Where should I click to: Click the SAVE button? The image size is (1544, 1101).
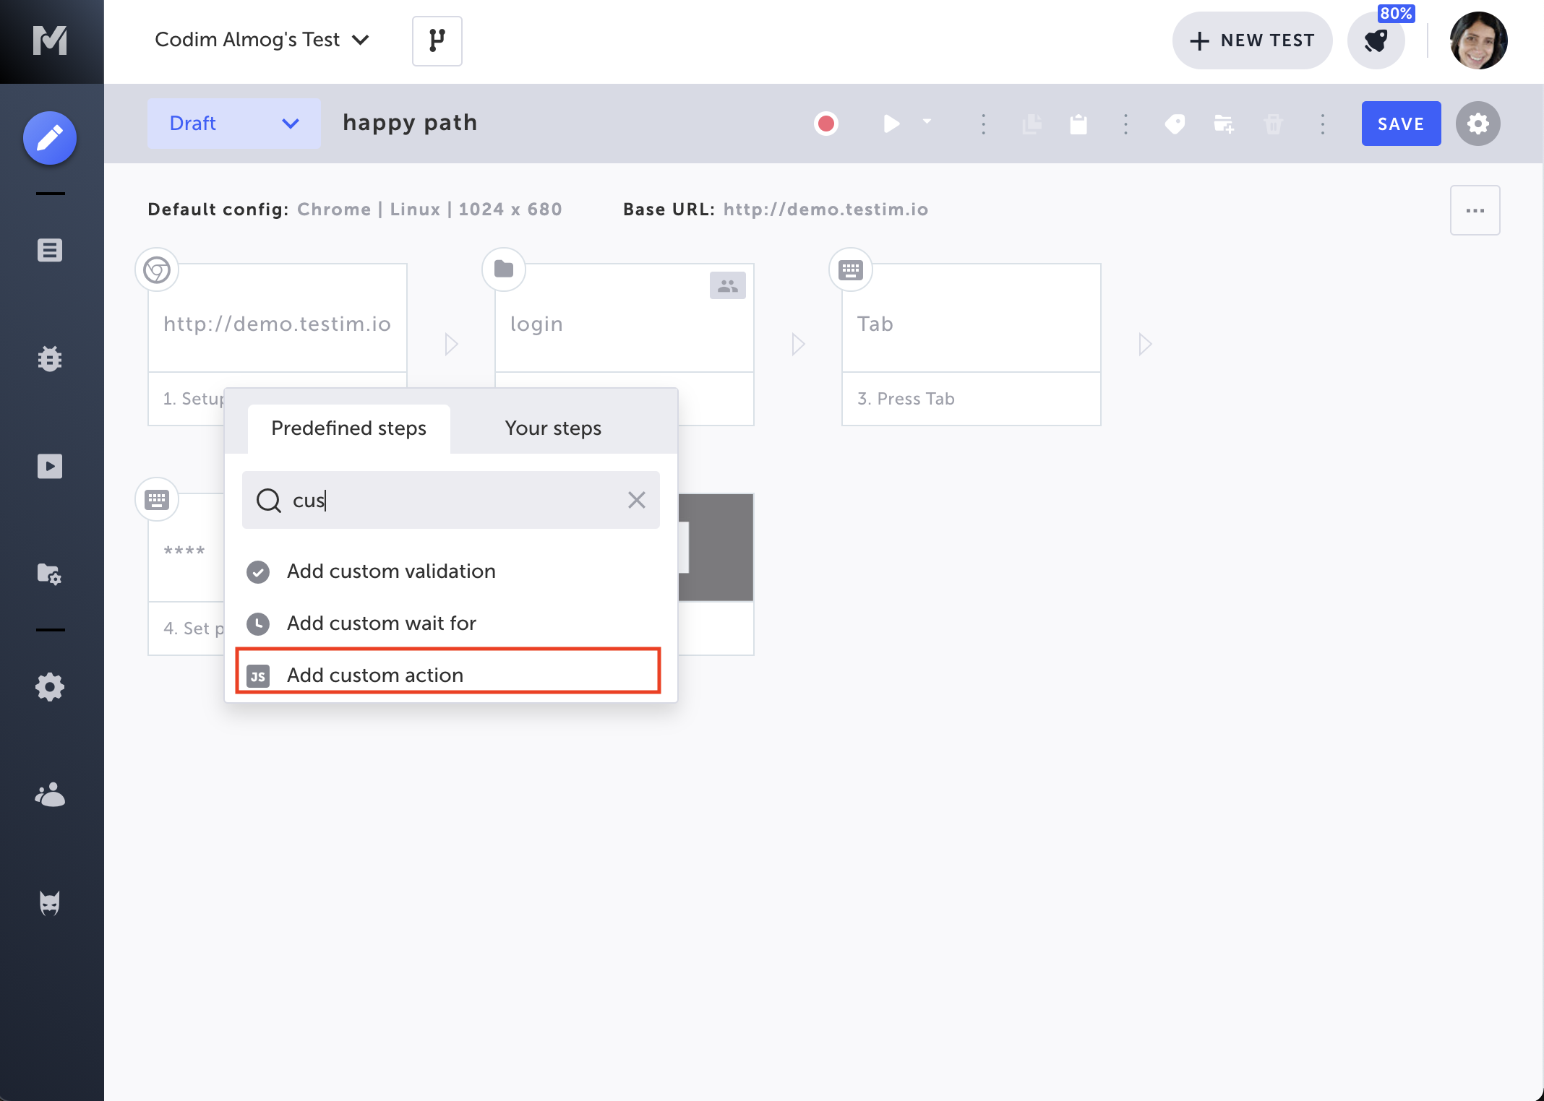pyautogui.click(x=1401, y=124)
